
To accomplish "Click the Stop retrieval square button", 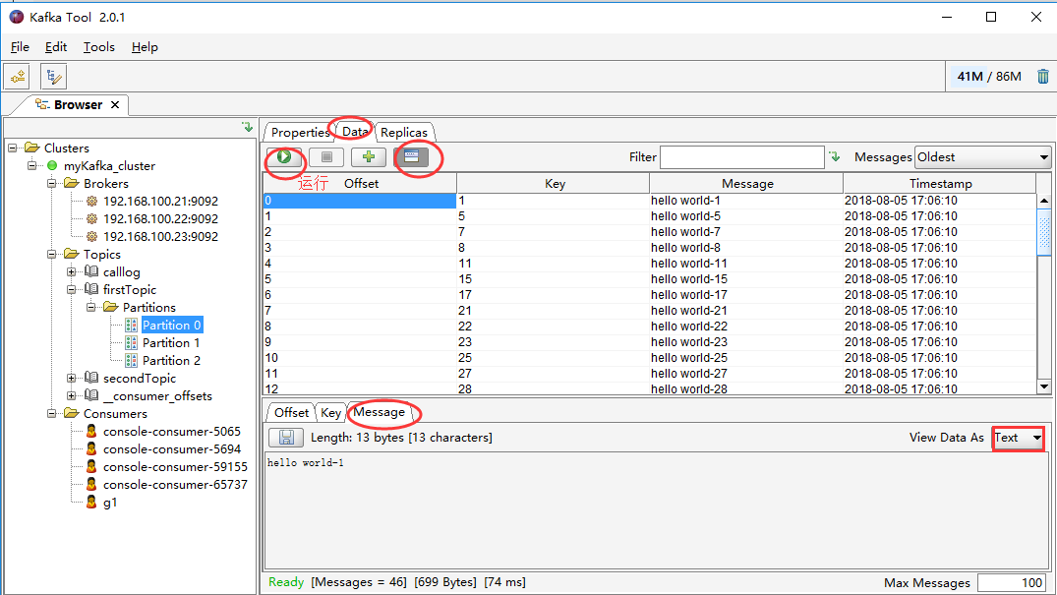I will click(x=326, y=157).
